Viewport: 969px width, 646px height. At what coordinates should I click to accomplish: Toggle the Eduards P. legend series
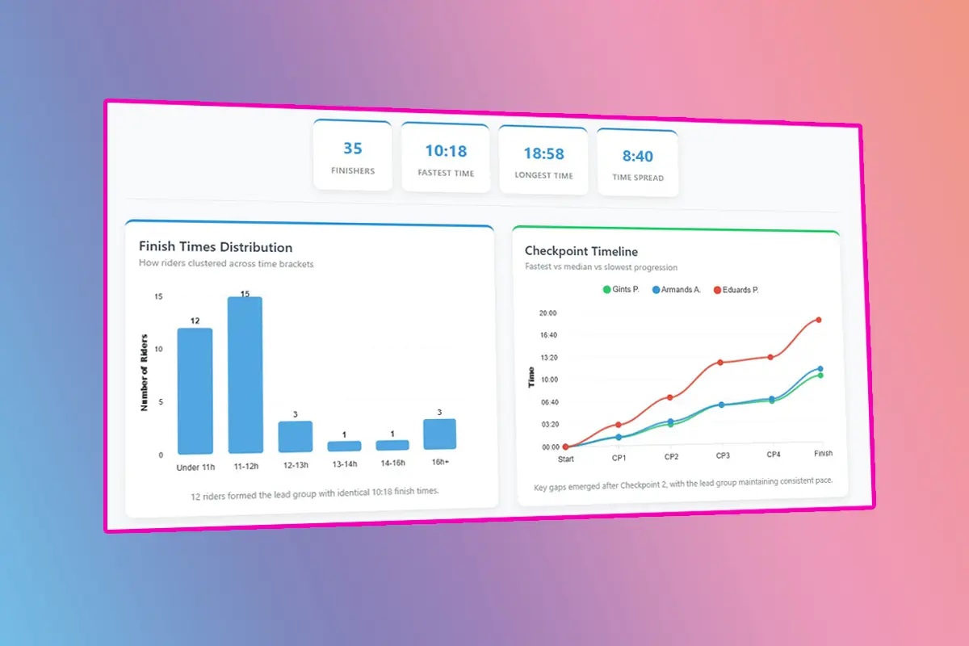pos(736,290)
